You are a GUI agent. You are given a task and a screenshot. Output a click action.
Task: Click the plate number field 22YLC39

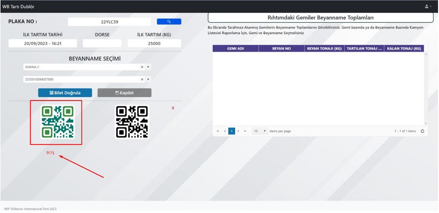(110, 22)
